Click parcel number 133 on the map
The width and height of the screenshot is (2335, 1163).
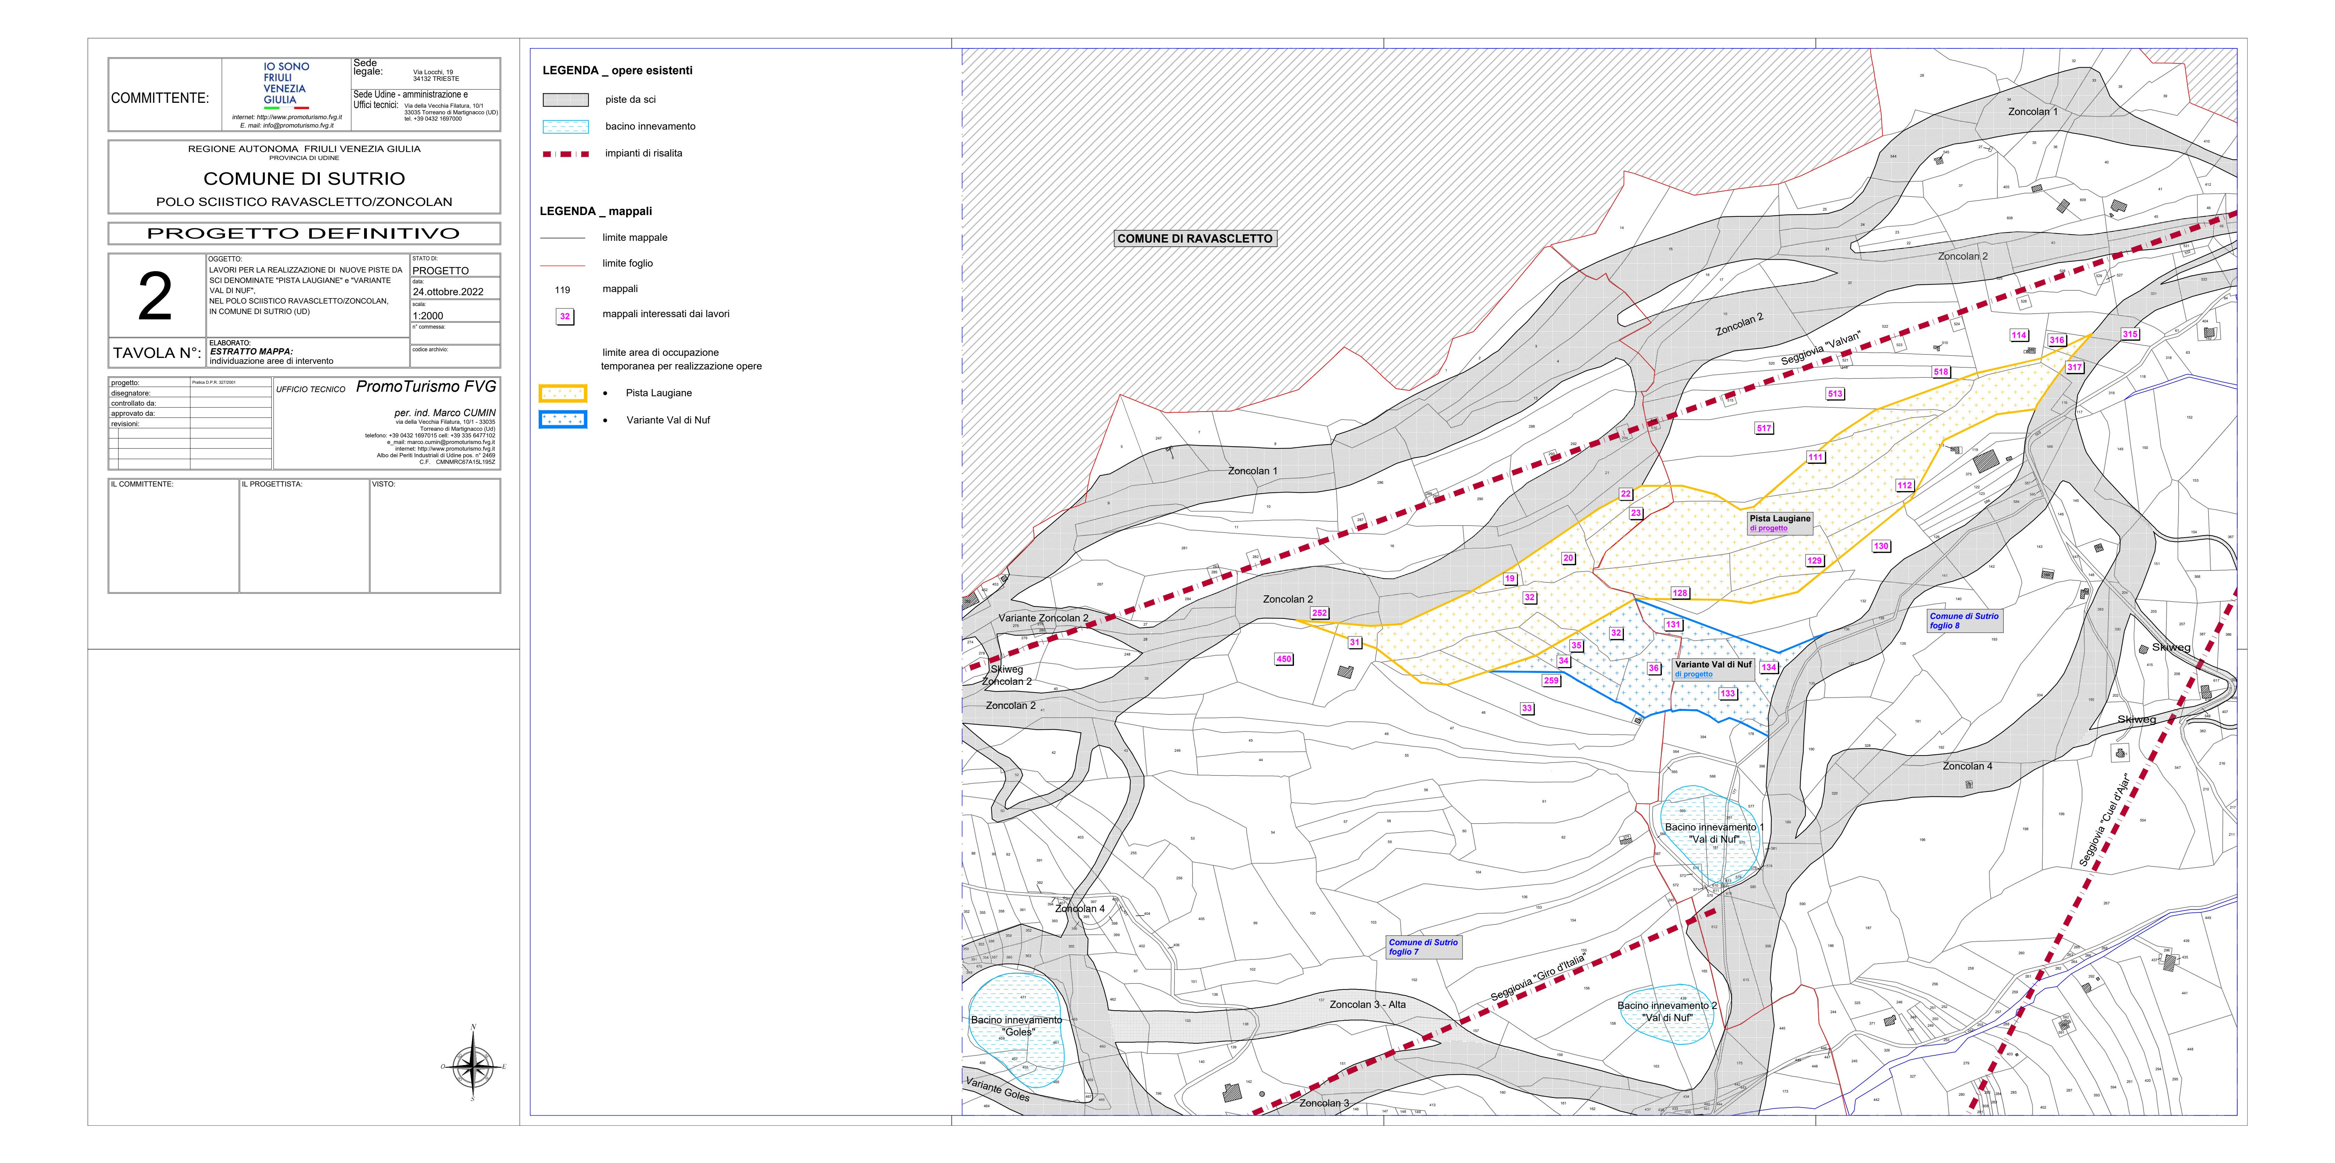[x=1728, y=694]
